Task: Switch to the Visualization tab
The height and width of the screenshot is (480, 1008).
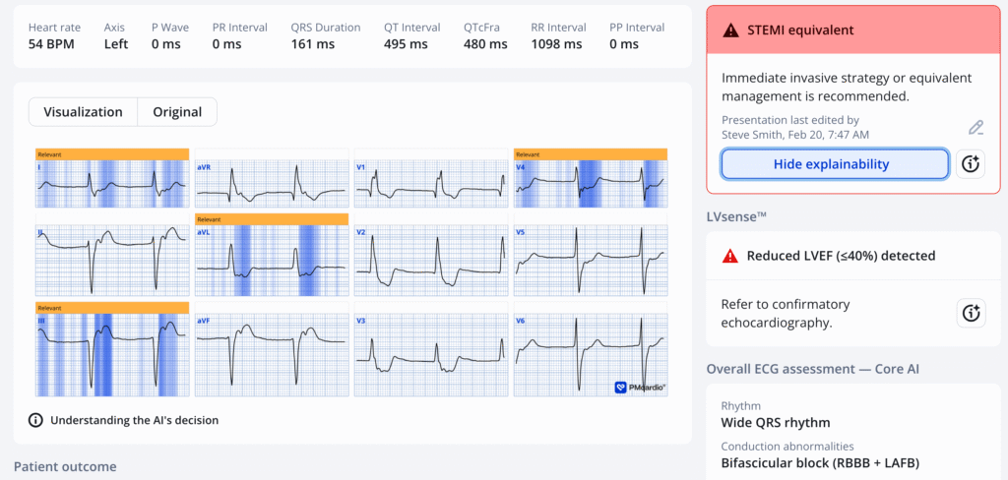Action: coord(83,112)
